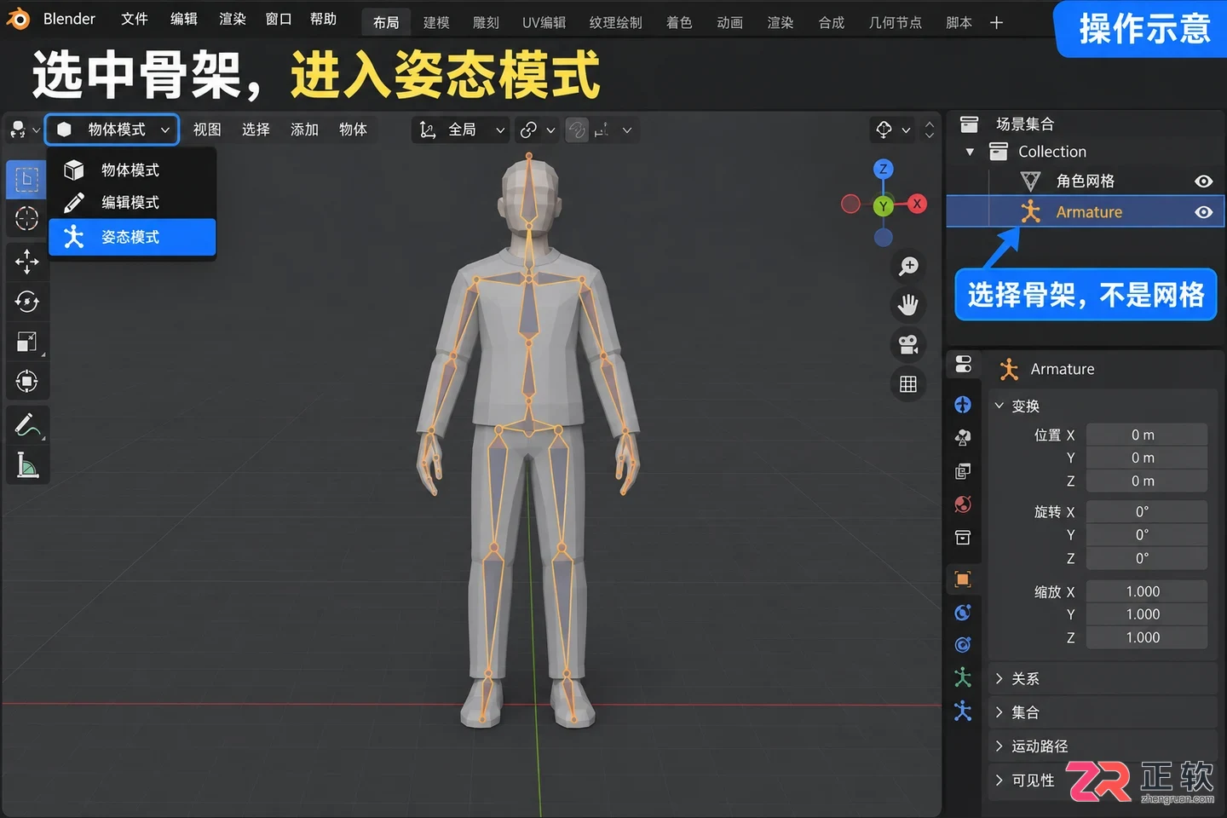The width and height of the screenshot is (1227, 818).
Task: Choose 姿态模式 from mode list
Action: (132, 237)
